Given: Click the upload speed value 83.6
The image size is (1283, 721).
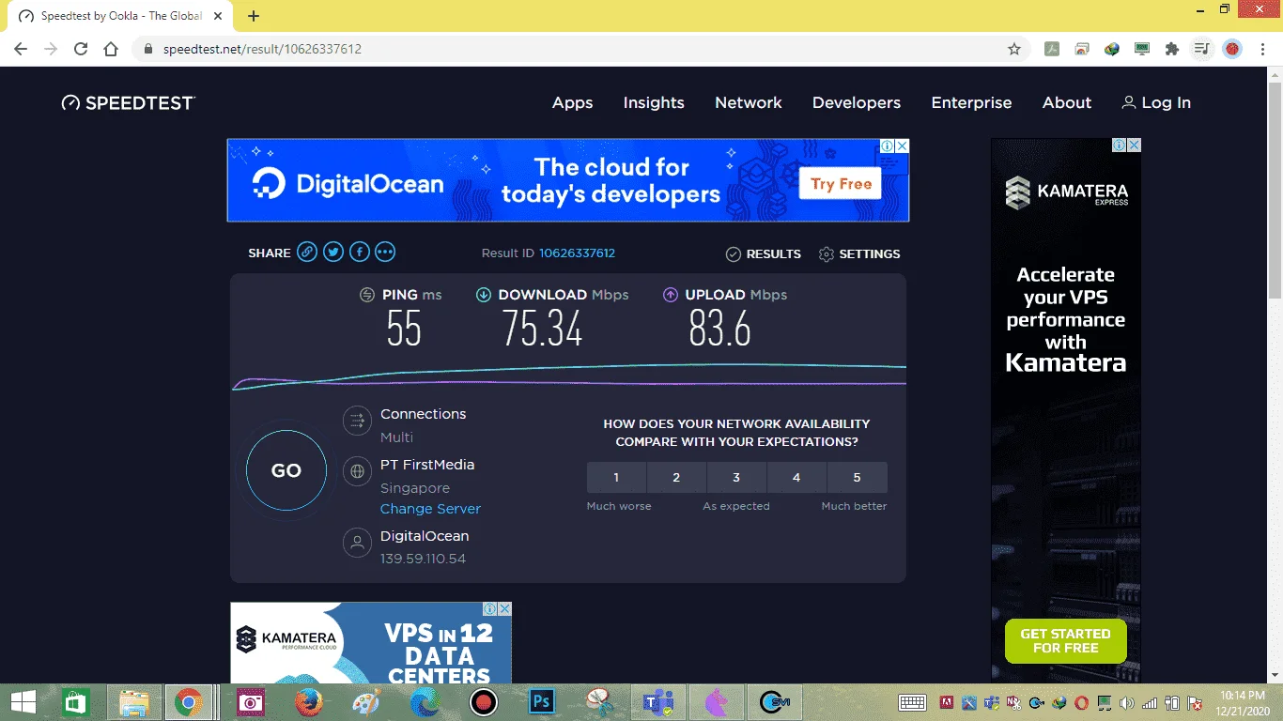Looking at the screenshot, I should click(x=720, y=329).
